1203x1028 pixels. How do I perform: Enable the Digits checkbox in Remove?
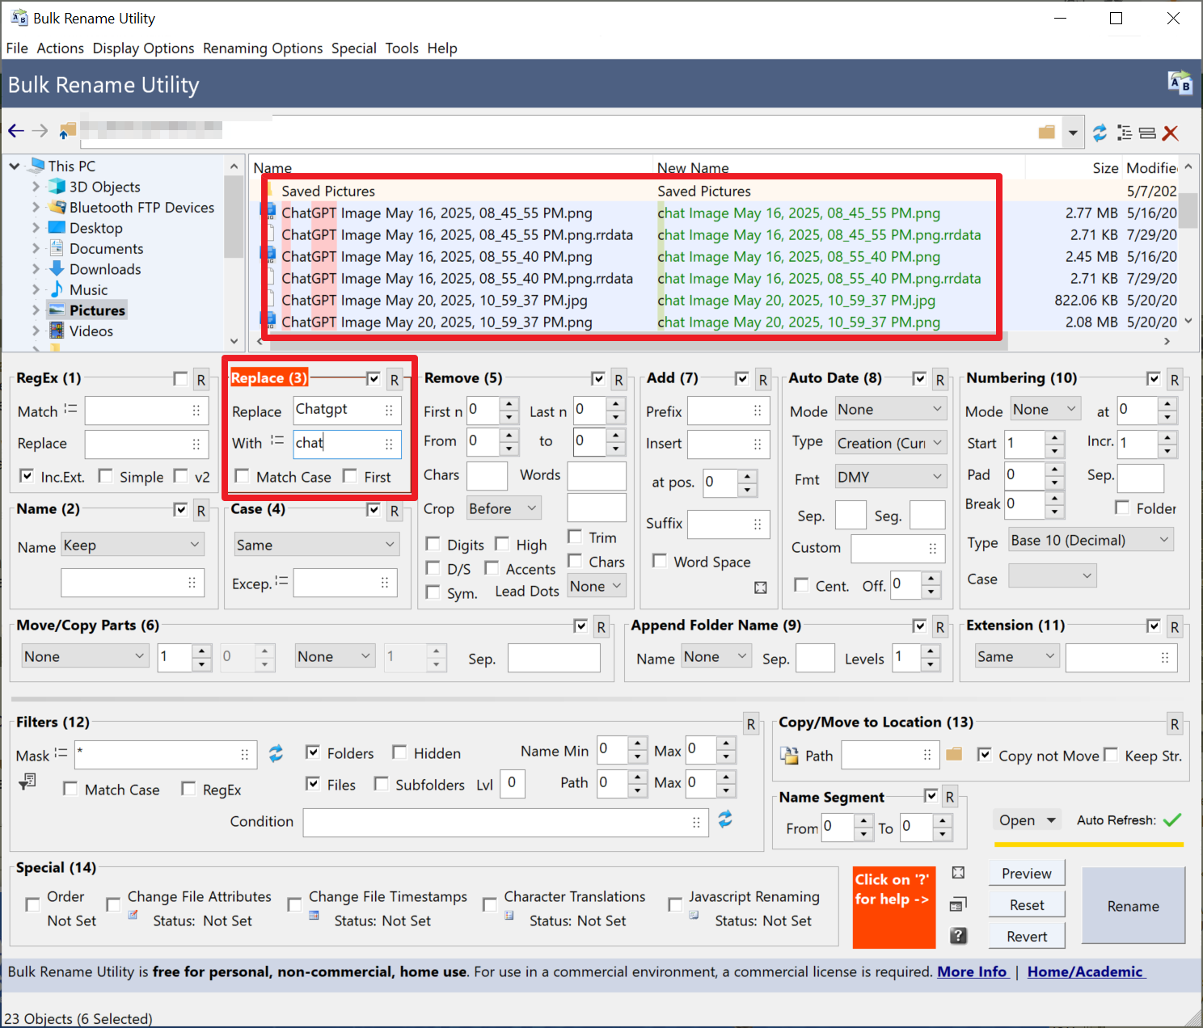(433, 544)
